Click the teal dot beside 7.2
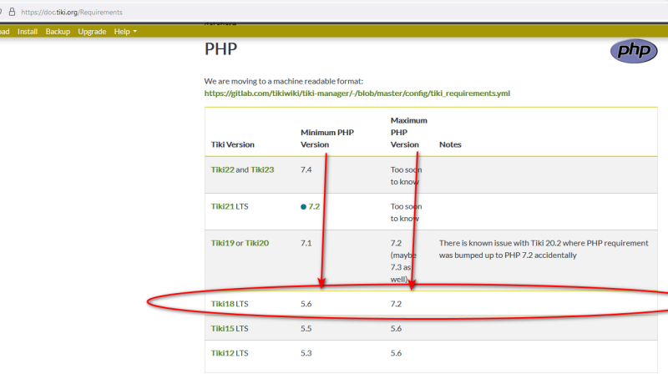Screen dimensions: 668x379 pos(303,207)
